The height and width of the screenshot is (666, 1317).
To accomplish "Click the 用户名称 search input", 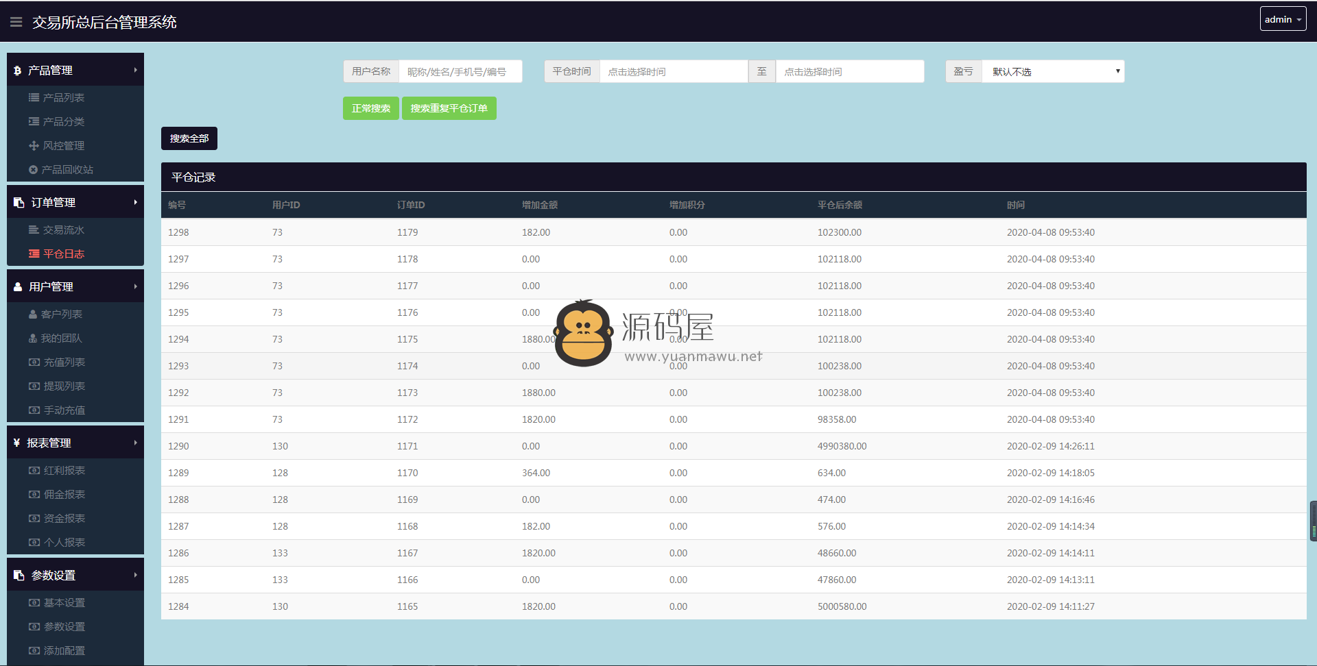I will (x=460, y=71).
